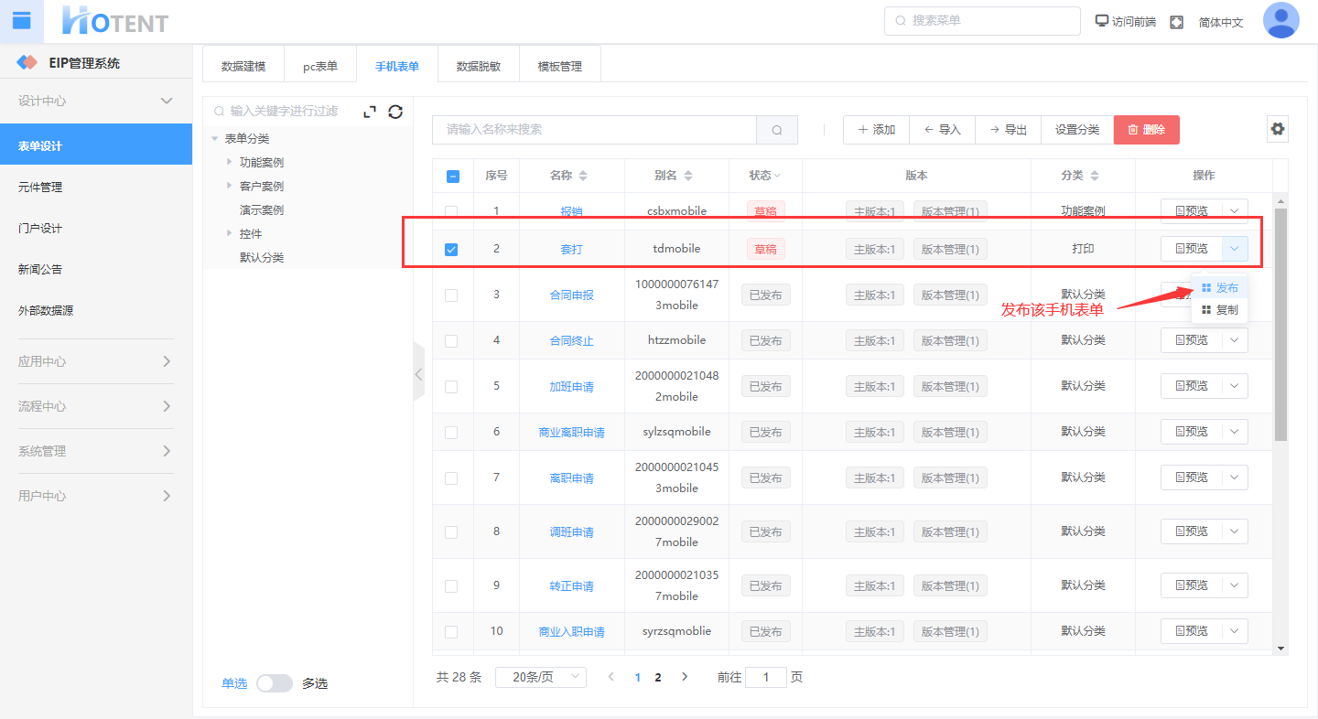Click the fullscreen icon in the header
1318x719 pixels.
[x=1176, y=22]
